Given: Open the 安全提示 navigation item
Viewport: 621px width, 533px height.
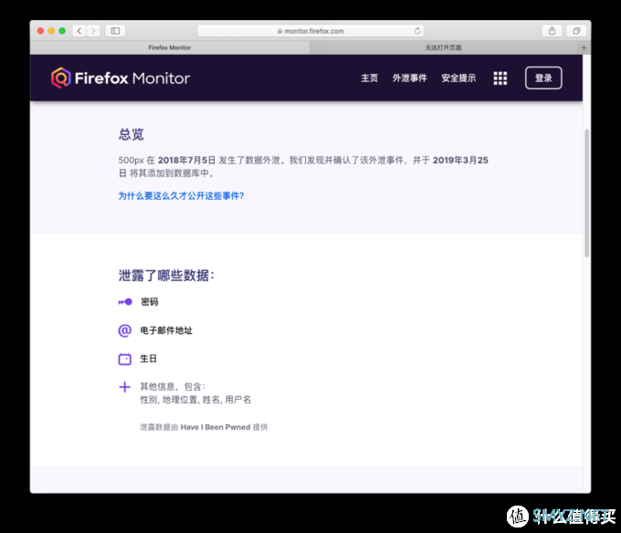Looking at the screenshot, I should [458, 78].
